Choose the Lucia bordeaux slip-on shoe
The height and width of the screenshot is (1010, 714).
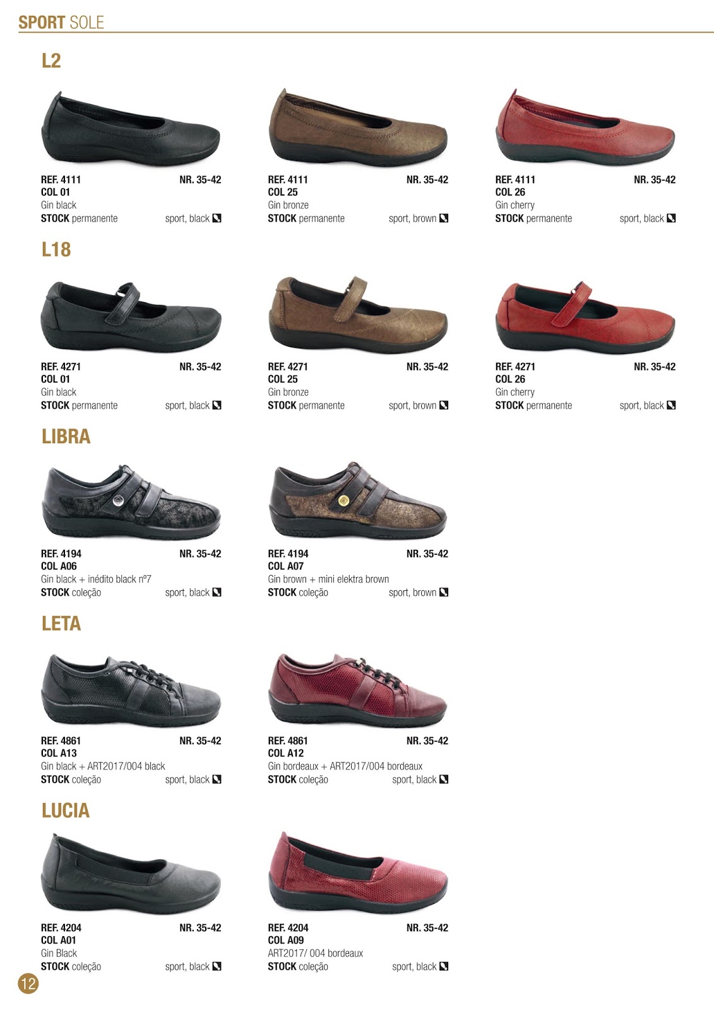[358, 874]
